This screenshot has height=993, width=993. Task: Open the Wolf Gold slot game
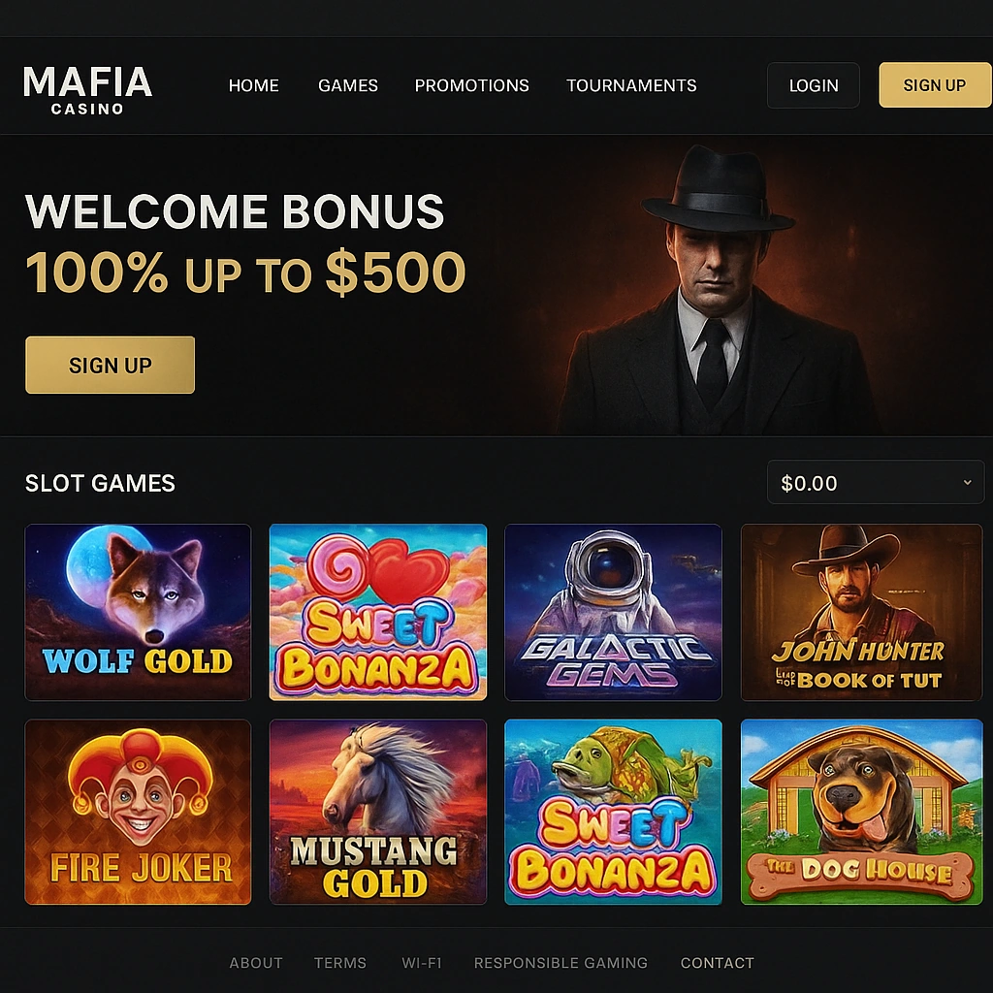[138, 612]
